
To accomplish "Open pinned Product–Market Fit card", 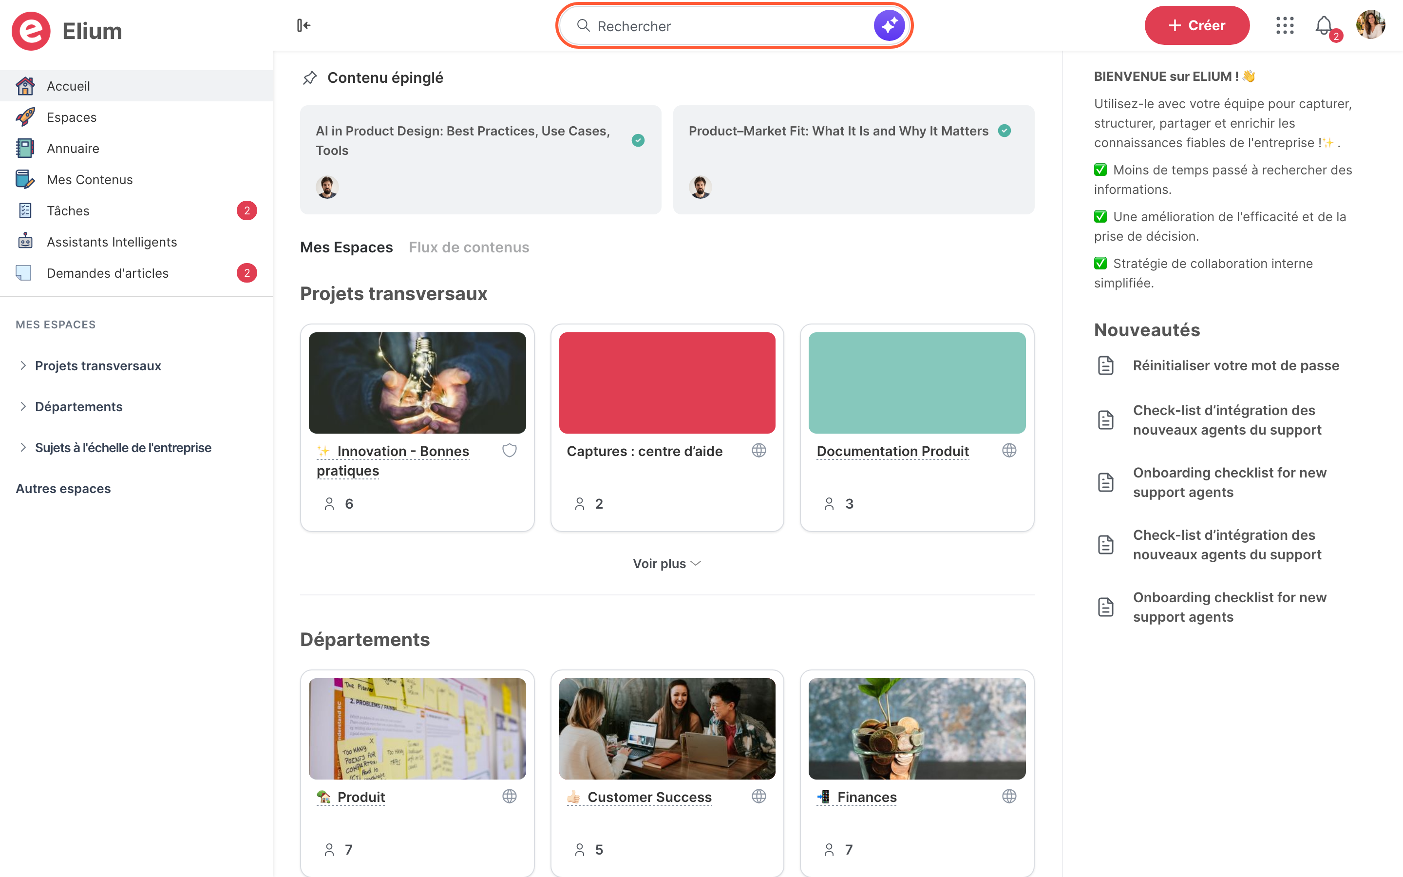I will pos(853,159).
